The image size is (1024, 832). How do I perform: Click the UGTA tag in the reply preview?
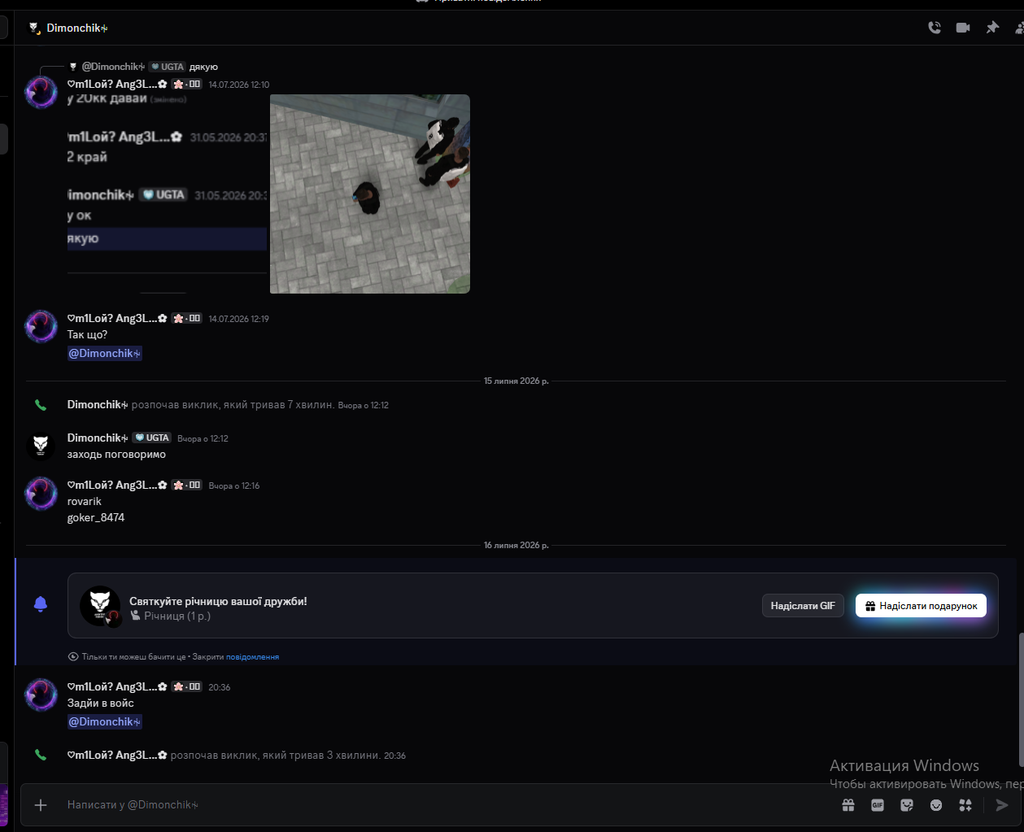click(168, 67)
